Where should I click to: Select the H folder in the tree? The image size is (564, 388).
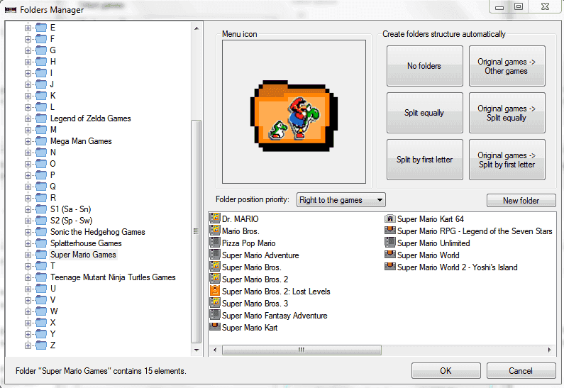pyautogui.click(x=53, y=62)
